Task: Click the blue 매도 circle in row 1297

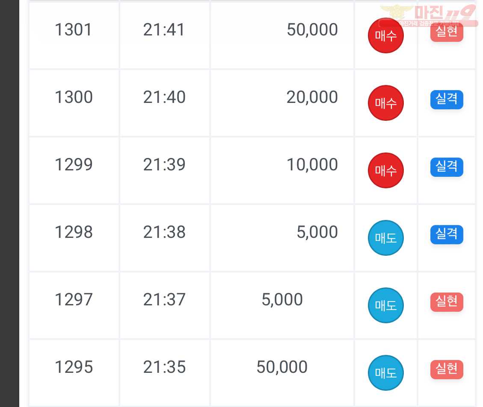Action: coord(385,305)
